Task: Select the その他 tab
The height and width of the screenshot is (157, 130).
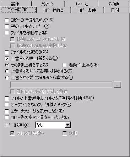Action: (x=114, y=4)
